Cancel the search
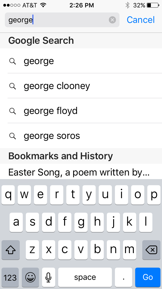 [x=140, y=20]
